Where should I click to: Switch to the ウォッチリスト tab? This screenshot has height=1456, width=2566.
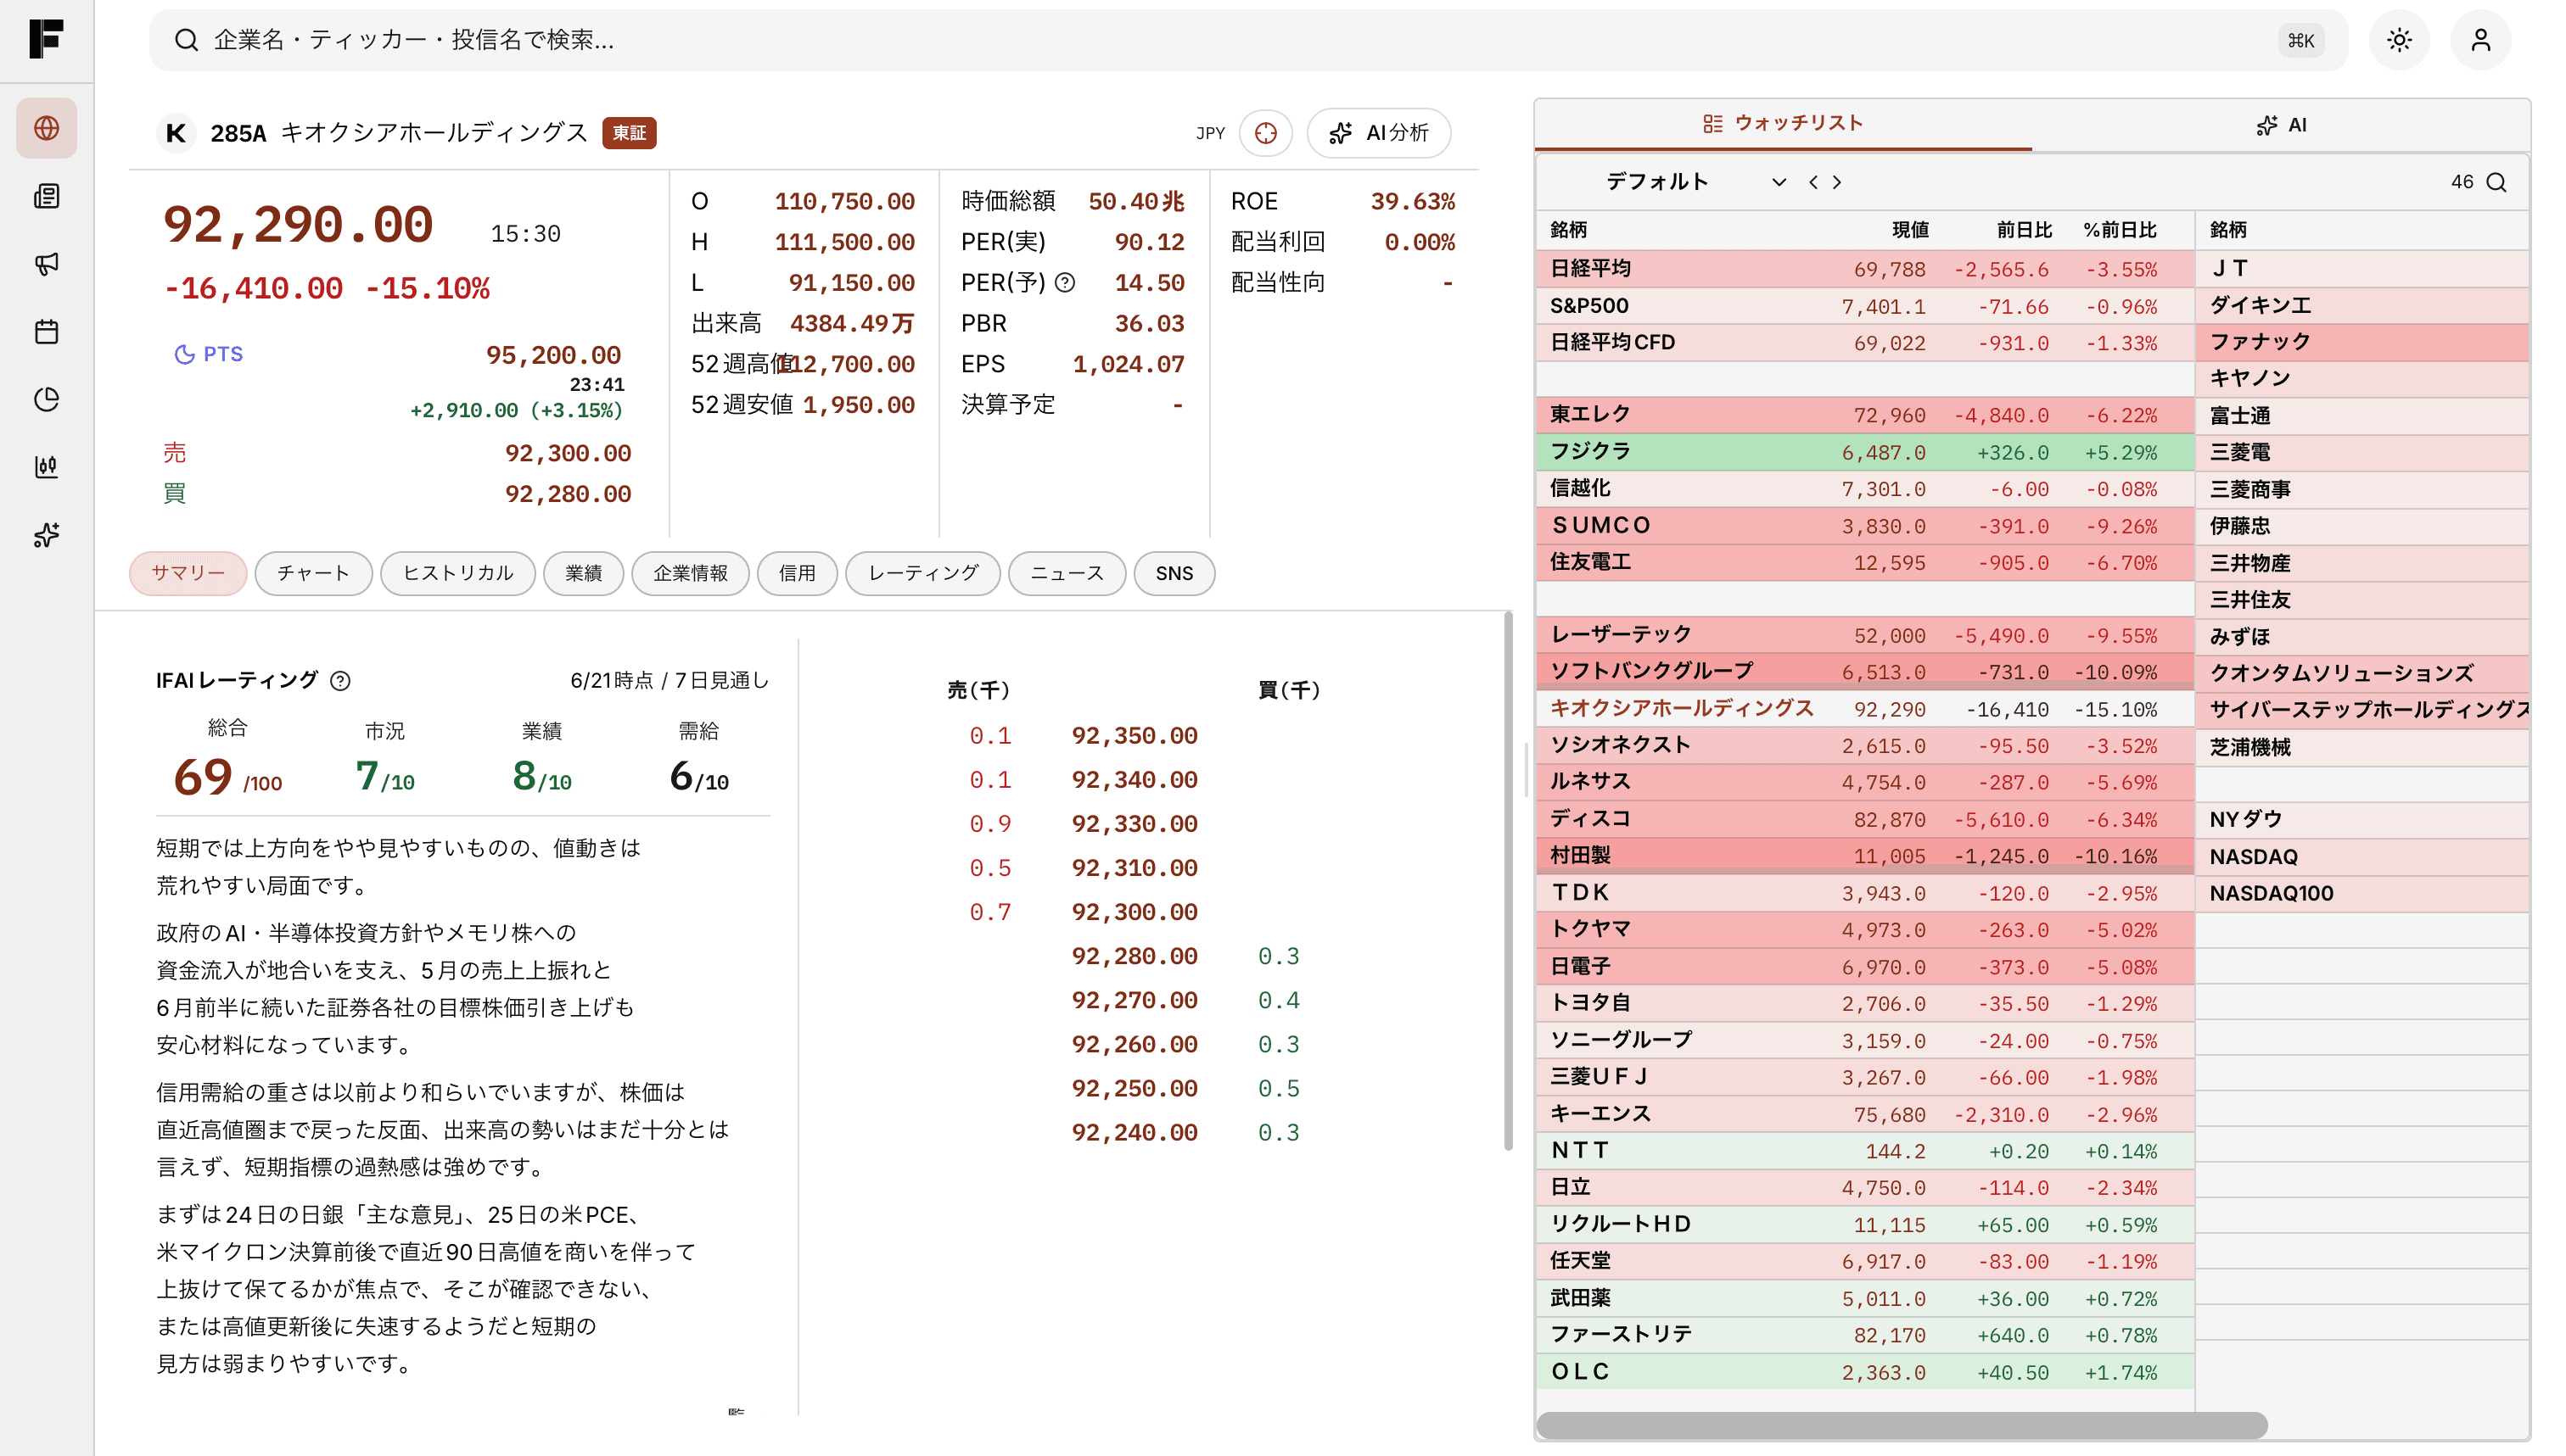(x=1783, y=123)
